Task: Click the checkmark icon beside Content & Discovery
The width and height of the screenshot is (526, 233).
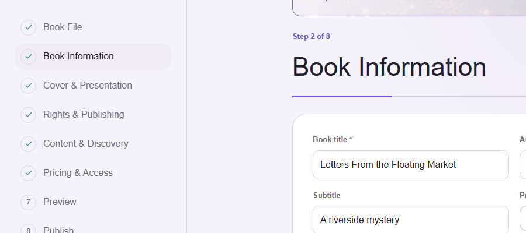Action: (28, 144)
